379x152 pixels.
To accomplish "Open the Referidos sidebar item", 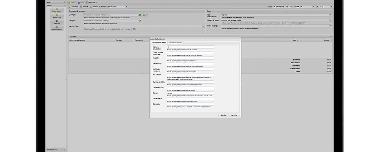I will coord(56,23).
